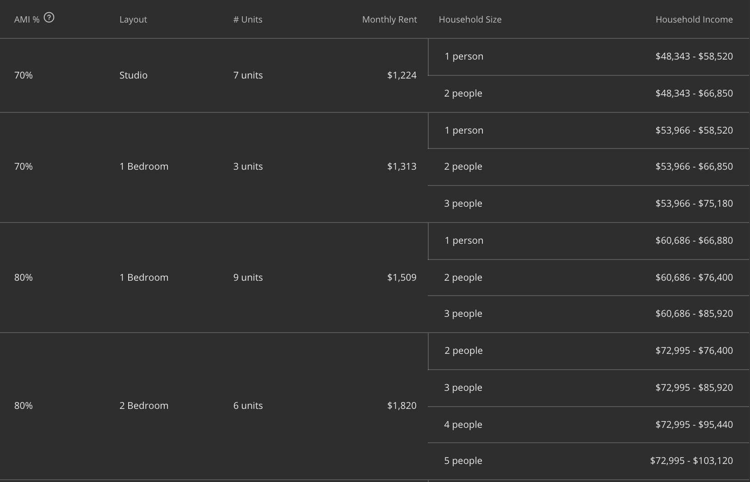Screen dimensions: 750x482
Task: Click the # Units column header
Action: (x=248, y=19)
